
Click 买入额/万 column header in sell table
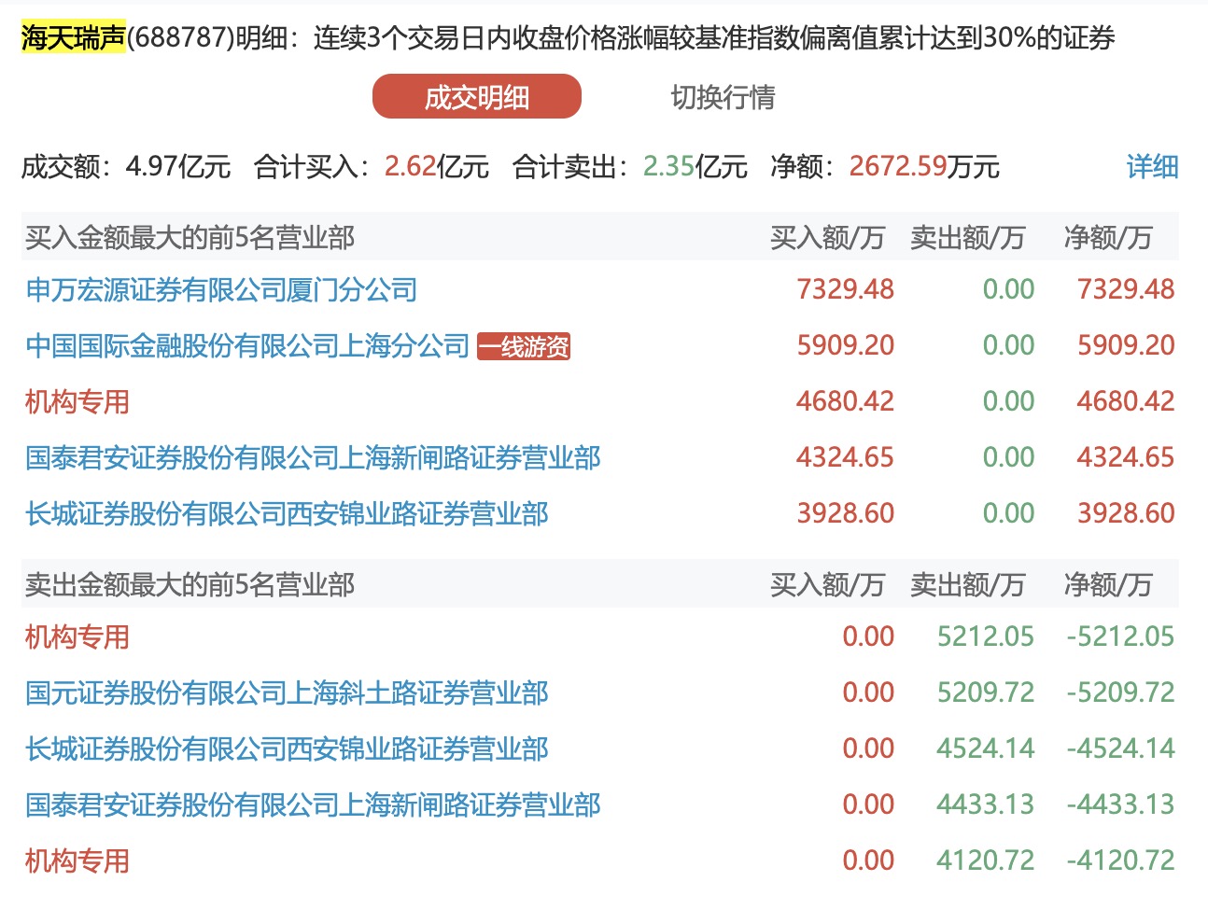click(827, 585)
